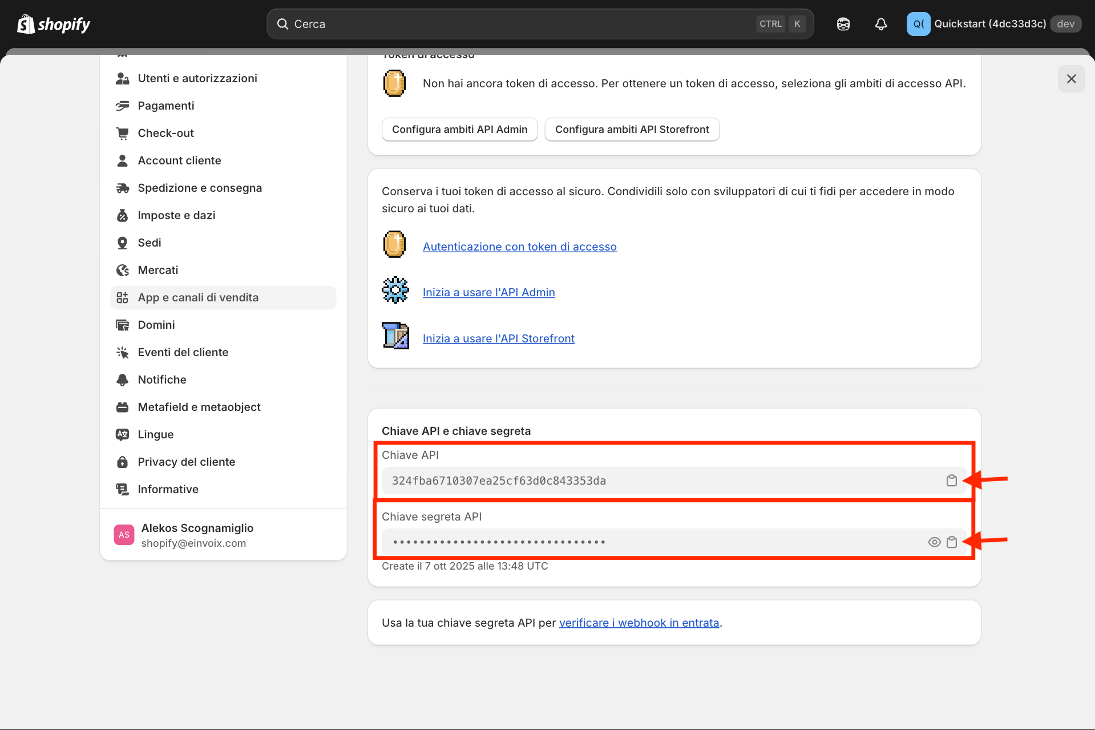The height and width of the screenshot is (730, 1095).
Task: Click the gear icon beside API Admin link
Action: point(395,291)
